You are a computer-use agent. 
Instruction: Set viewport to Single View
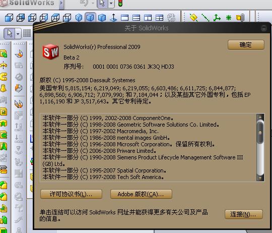(x=125, y=18)
